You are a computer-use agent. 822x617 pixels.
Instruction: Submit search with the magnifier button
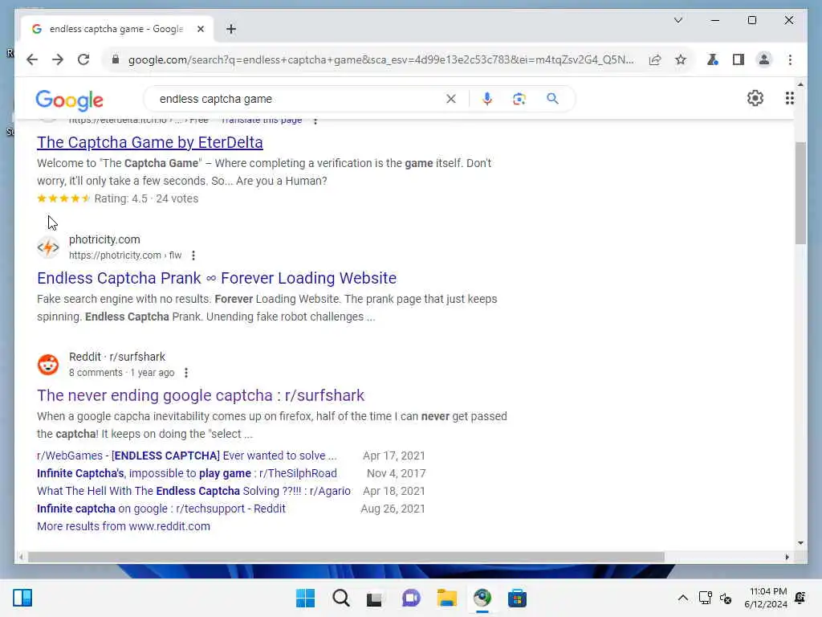click(x=552, y=99)
